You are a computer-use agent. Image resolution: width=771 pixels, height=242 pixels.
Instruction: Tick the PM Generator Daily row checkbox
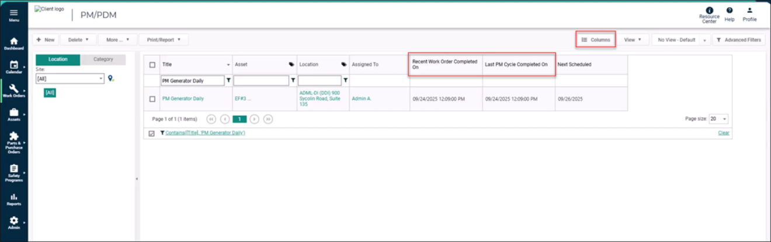(152, 99)
